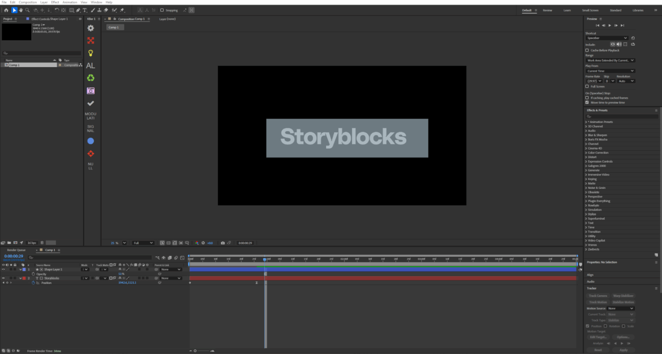Open viewer resolution Full dropdown
Image resolution: width=662 pixels, height=354 pixels.
[x=143, y=243]
